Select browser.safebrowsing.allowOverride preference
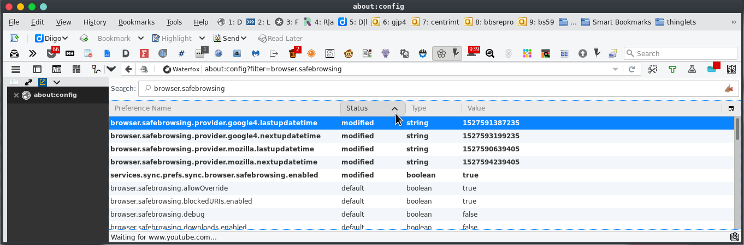The width and height of the screenshot is (744, 245). coord(422,188)
